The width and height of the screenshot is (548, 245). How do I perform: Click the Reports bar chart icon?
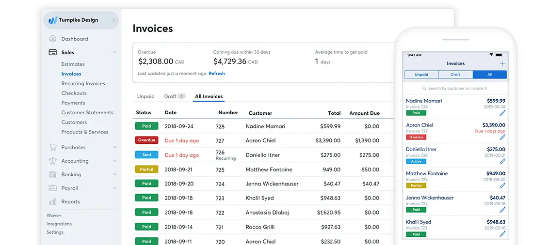pyautogui.click(x=53, y=201)
